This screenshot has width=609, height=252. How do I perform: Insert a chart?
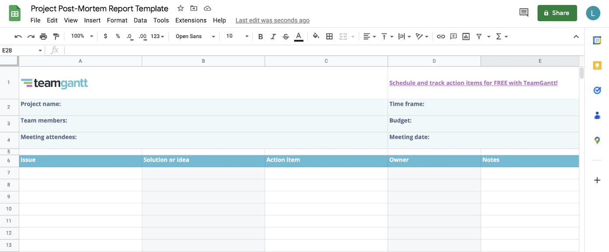point(466,36)
